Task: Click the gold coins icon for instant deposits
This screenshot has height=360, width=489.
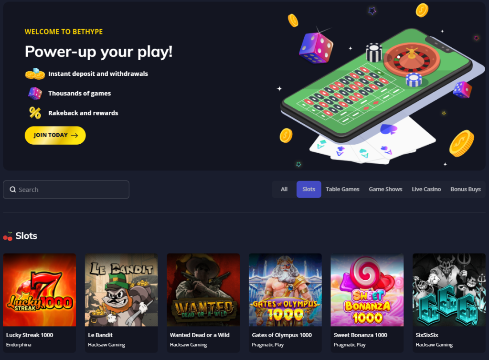Action: click(35, 74)
